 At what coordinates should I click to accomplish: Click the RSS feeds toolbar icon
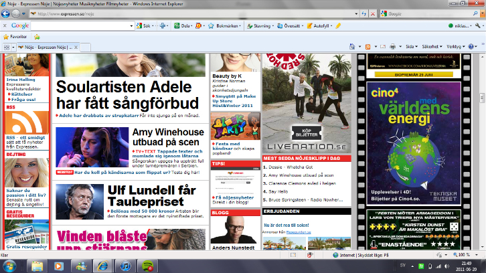click(x=368, y=46)
